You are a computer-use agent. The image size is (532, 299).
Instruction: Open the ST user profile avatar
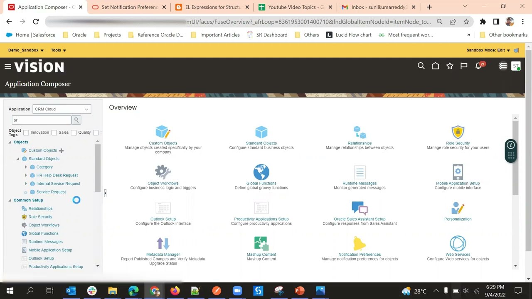click(516, 66)
